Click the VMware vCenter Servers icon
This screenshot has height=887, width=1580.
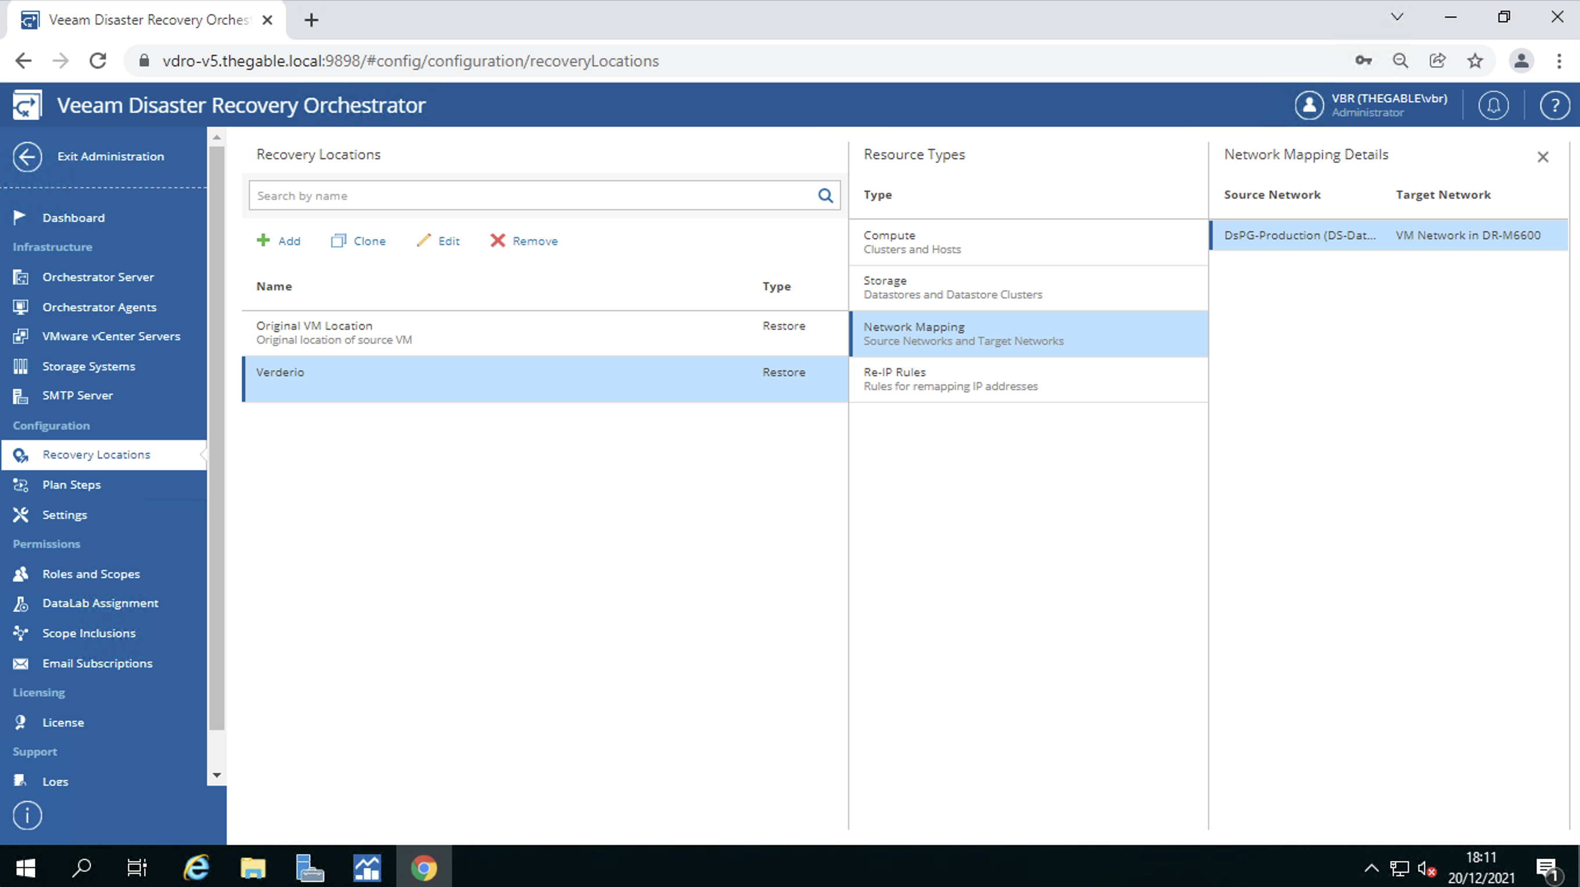click(x=20, y=336)
